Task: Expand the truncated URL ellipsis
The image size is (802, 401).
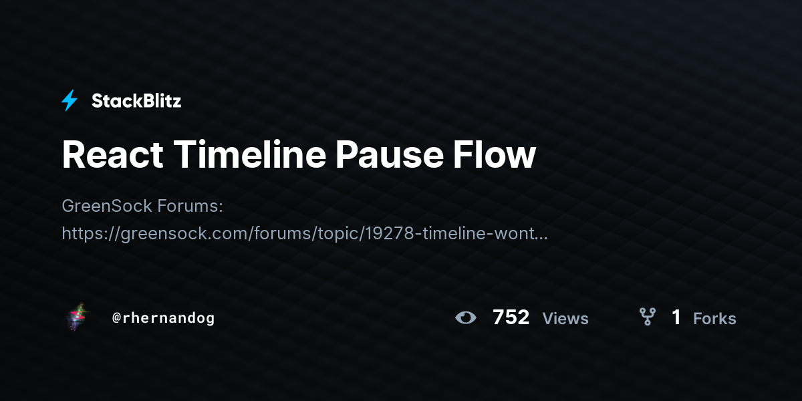Action: coord(542,235)
